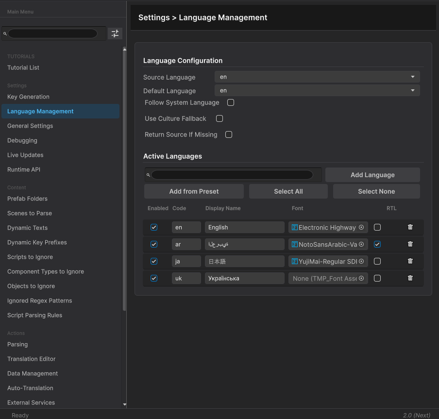Open the Default Language dropdown

tap(317, 90)
